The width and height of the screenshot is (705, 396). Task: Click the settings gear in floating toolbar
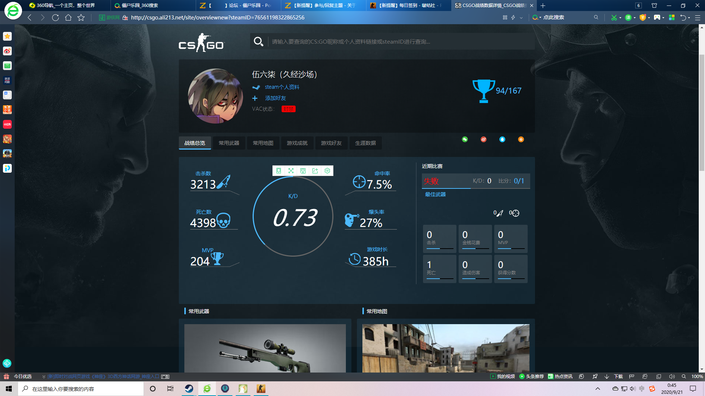[x=327, y=171]
